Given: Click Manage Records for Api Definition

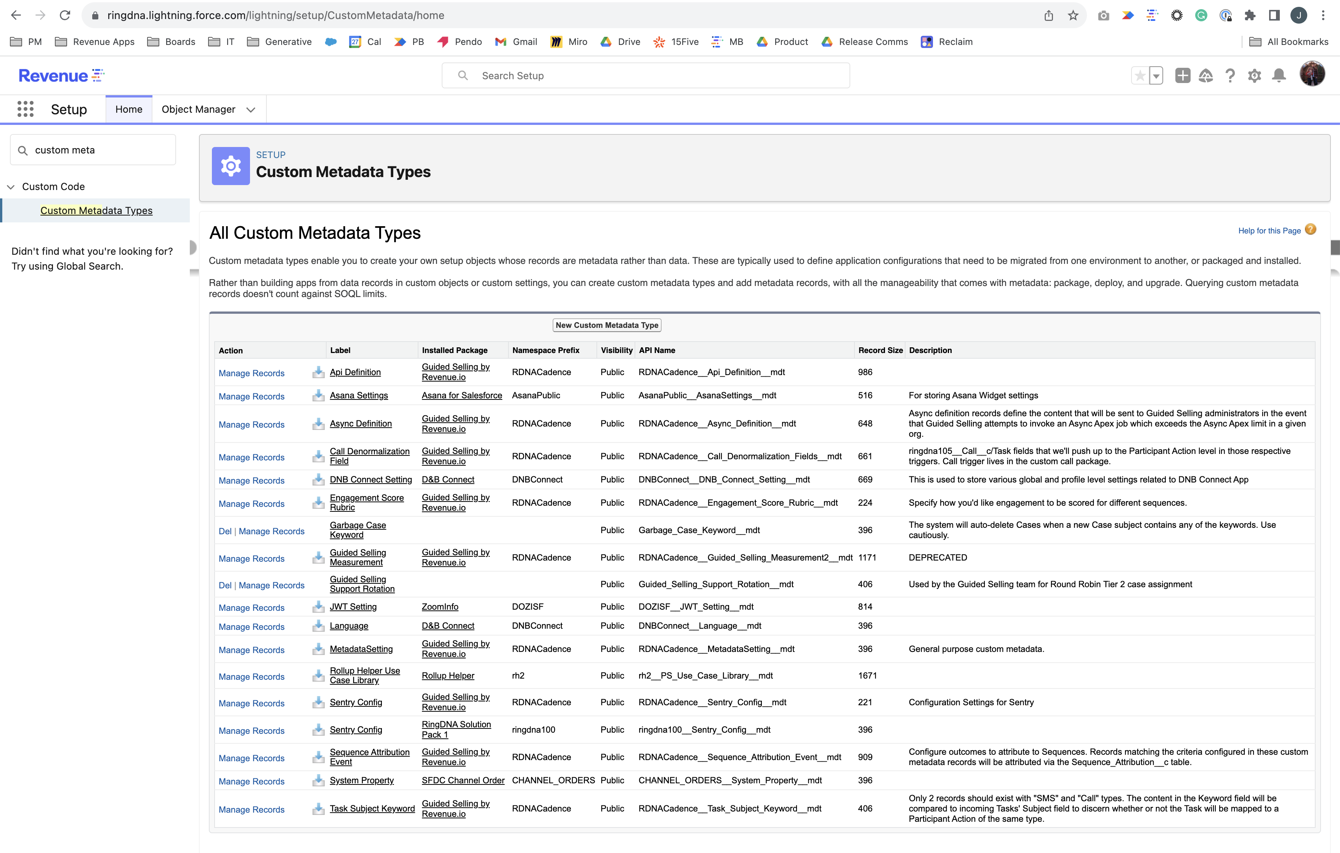Looking at the screenshot, I should pyautogui.click(x=252, y=373).
